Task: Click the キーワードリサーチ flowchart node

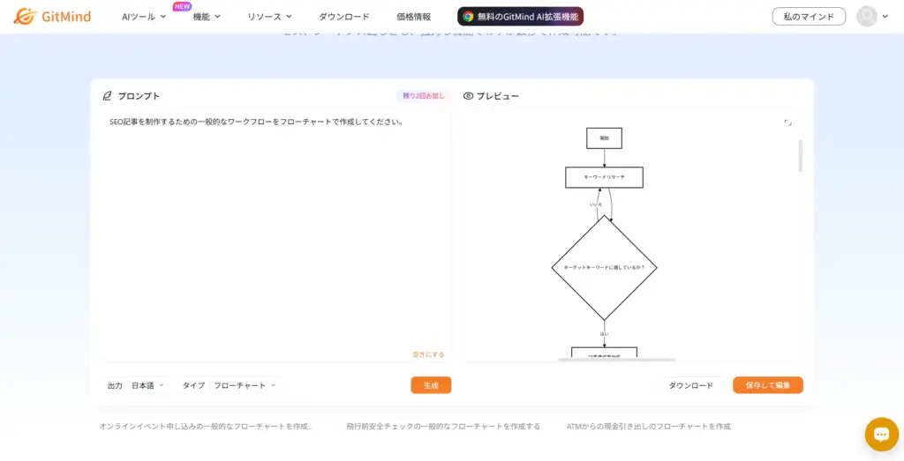Action: [604, 177]
